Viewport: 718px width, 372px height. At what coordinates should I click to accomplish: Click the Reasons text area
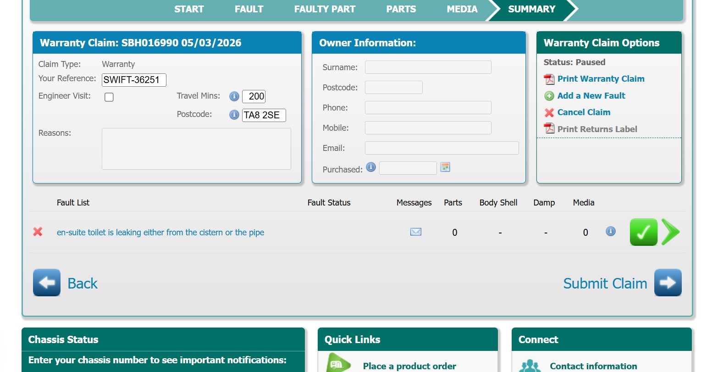pyautogui.click(x=196, y=149)
